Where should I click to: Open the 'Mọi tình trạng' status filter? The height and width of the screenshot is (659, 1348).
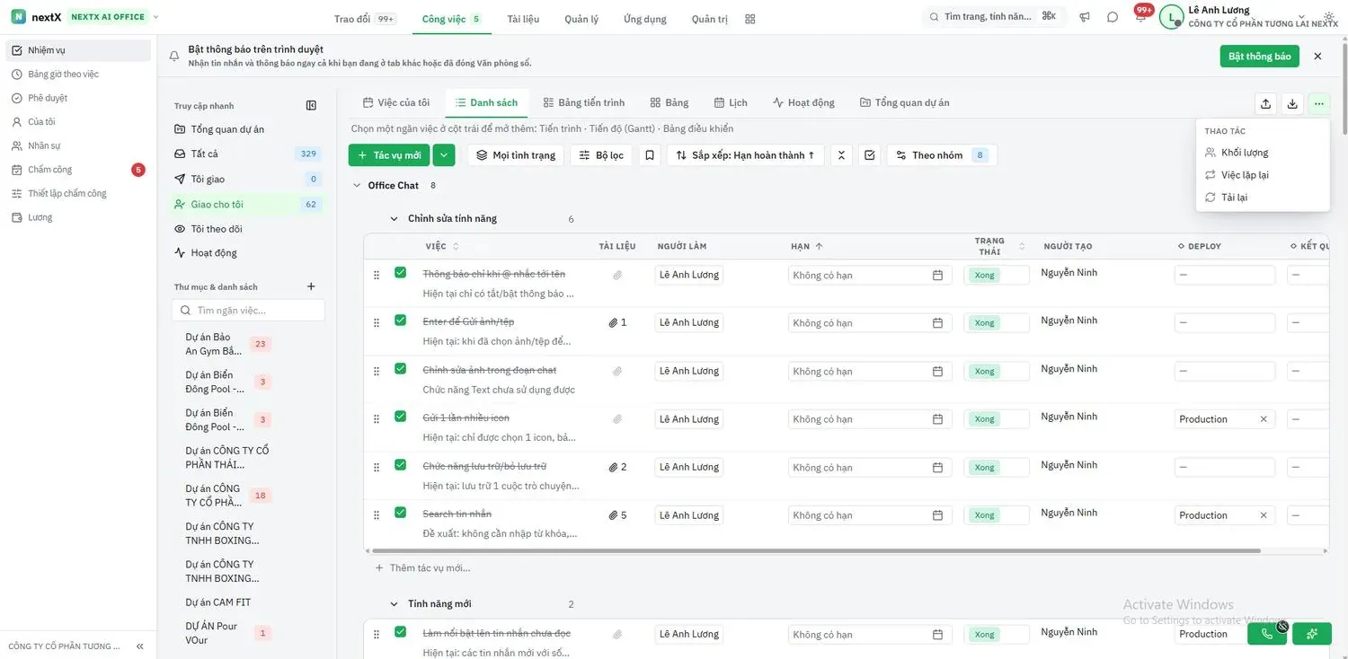tap(516, 155)
